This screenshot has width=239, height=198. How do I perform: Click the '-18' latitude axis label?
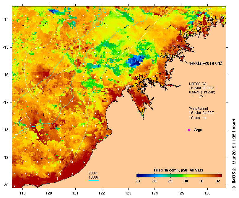coord(6,130)
